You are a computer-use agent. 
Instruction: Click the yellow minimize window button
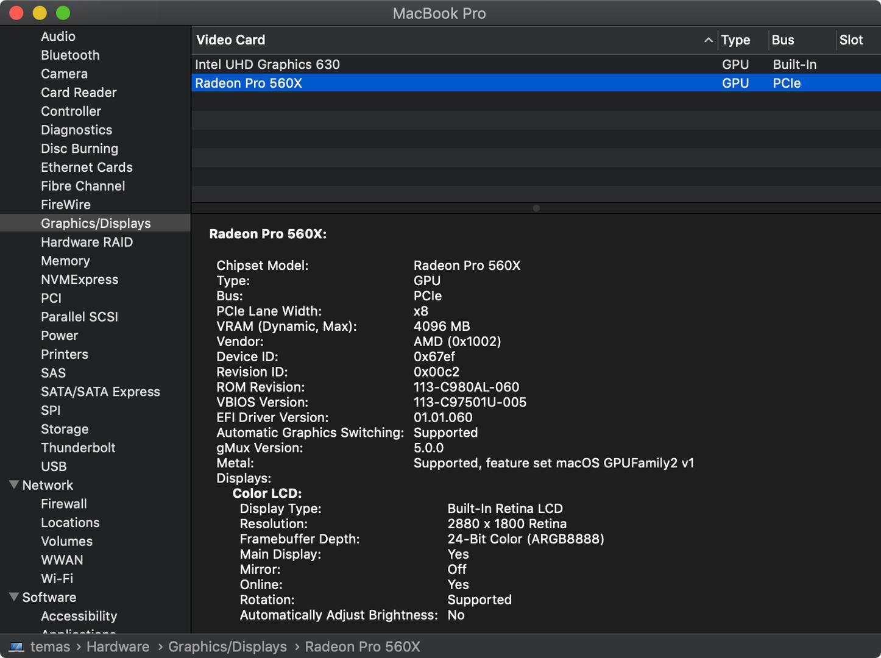[x=40, y=13]
